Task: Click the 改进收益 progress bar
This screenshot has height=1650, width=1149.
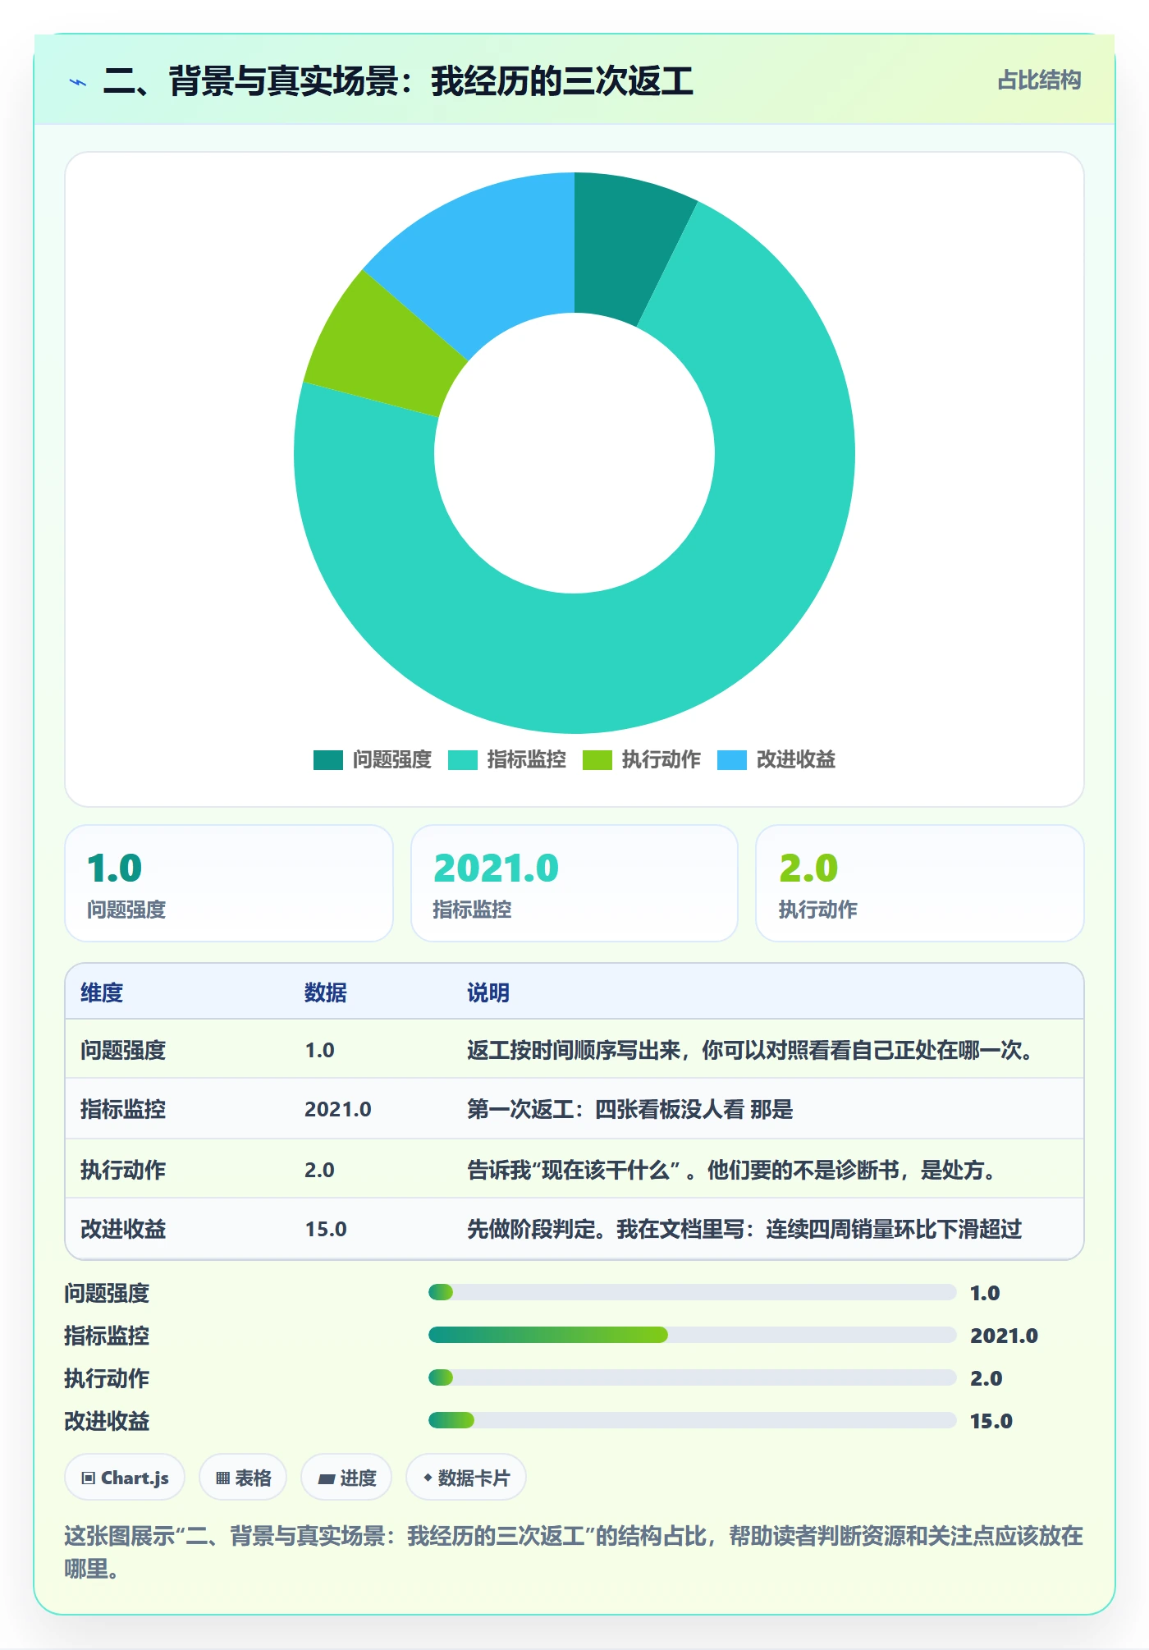Action: point(692,1420)
